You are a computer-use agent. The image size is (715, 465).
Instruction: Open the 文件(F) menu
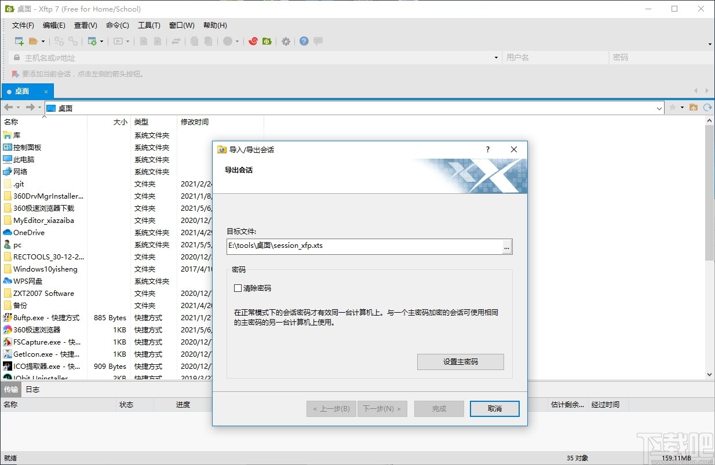pos(22,25)
